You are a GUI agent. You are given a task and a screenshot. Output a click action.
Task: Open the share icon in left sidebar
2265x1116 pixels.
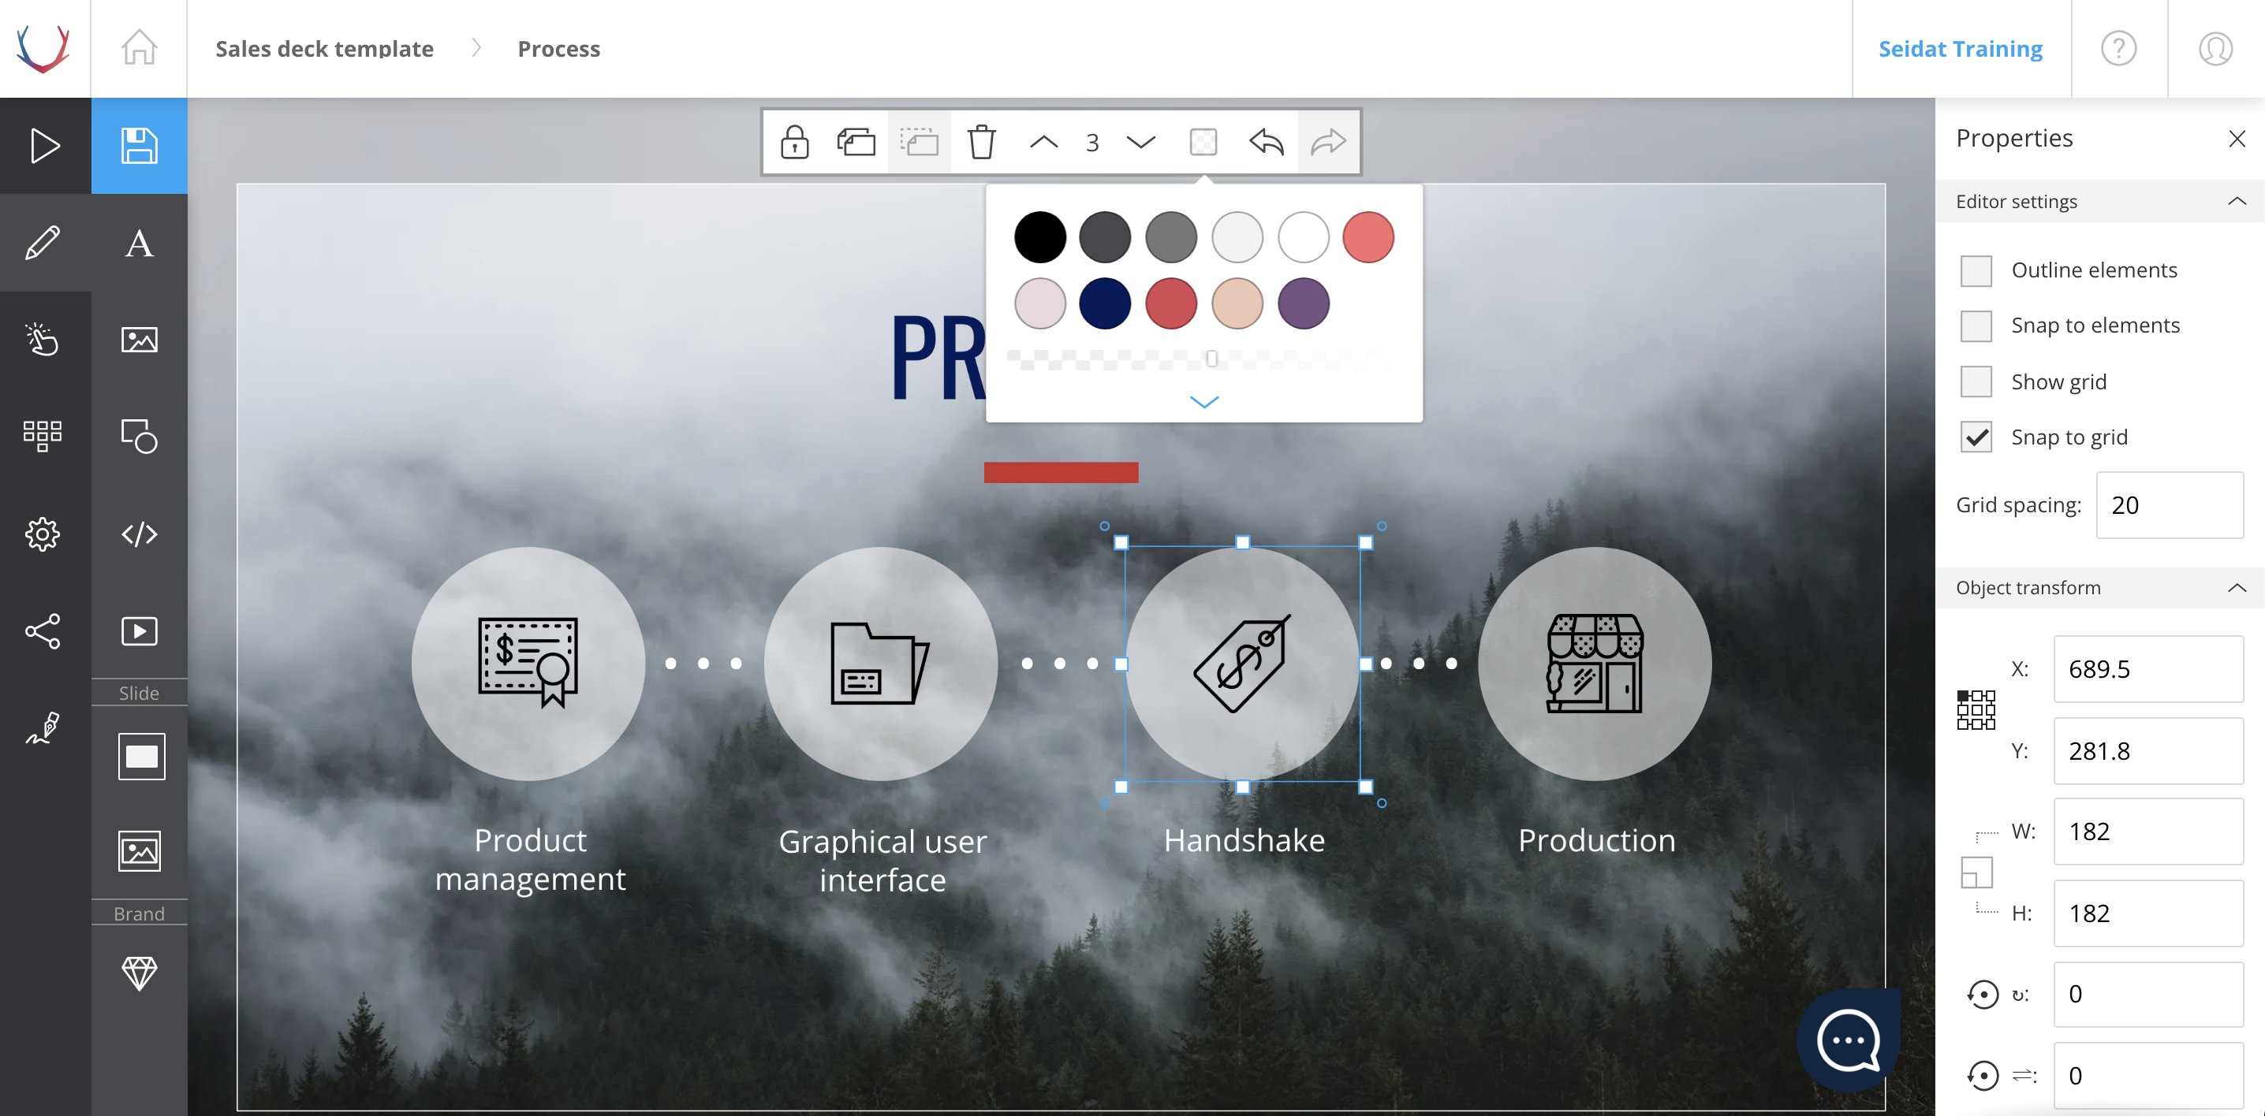[x=43, y=631]
